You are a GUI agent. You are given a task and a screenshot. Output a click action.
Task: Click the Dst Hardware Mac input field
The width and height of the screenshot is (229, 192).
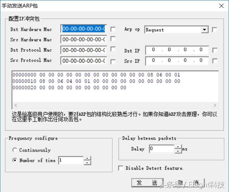click(84, 29)
